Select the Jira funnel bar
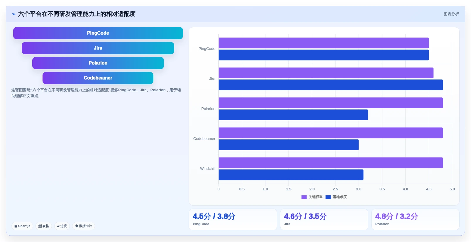471x242 pixels. tap(98, 48)
